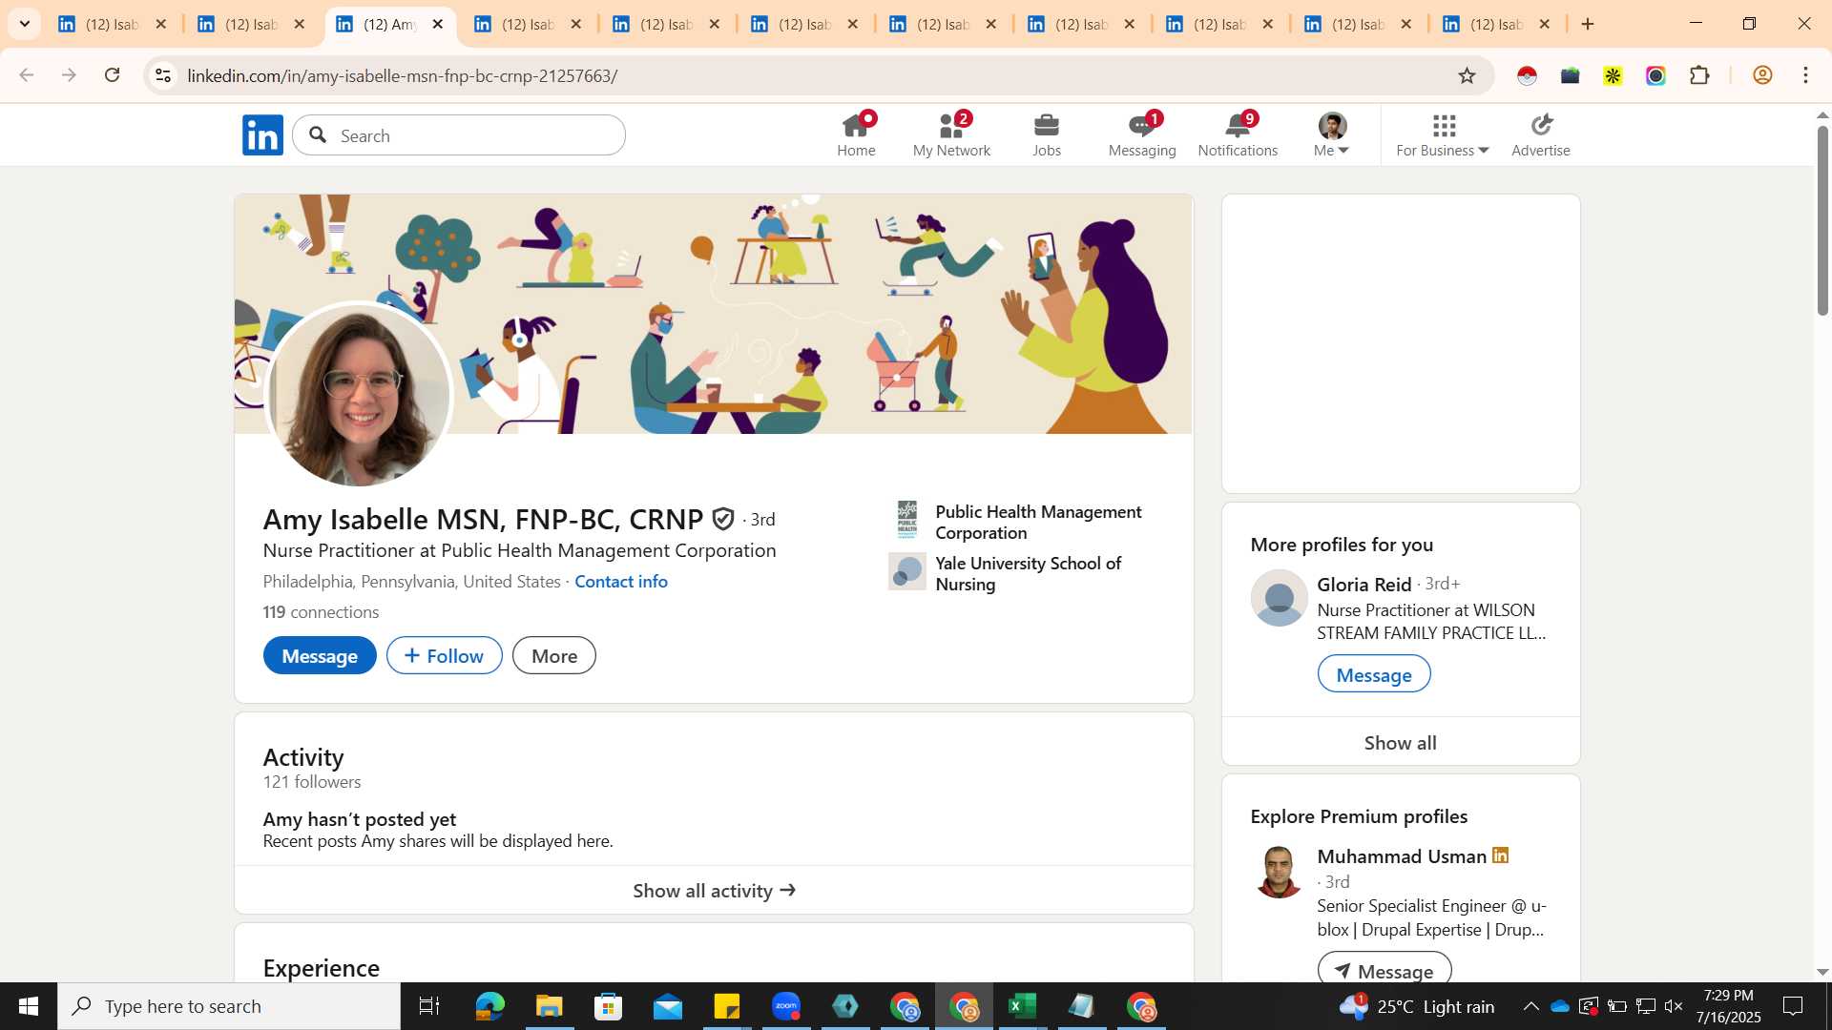Follow Amy Isabelle
Screen dimensions: 1832x1030
tap(445, 655)
